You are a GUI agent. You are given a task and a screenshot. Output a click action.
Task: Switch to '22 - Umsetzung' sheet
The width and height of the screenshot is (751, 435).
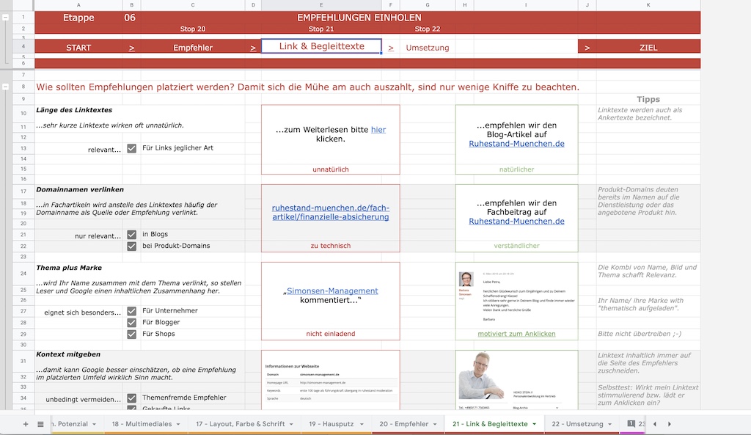point(577,424)
